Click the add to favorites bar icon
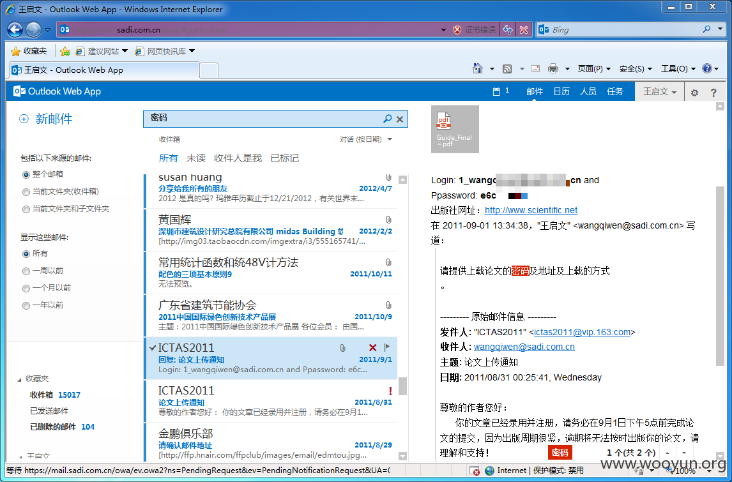Screen dimensions: 732x482 pyautogui.click(x=65, y=51)
